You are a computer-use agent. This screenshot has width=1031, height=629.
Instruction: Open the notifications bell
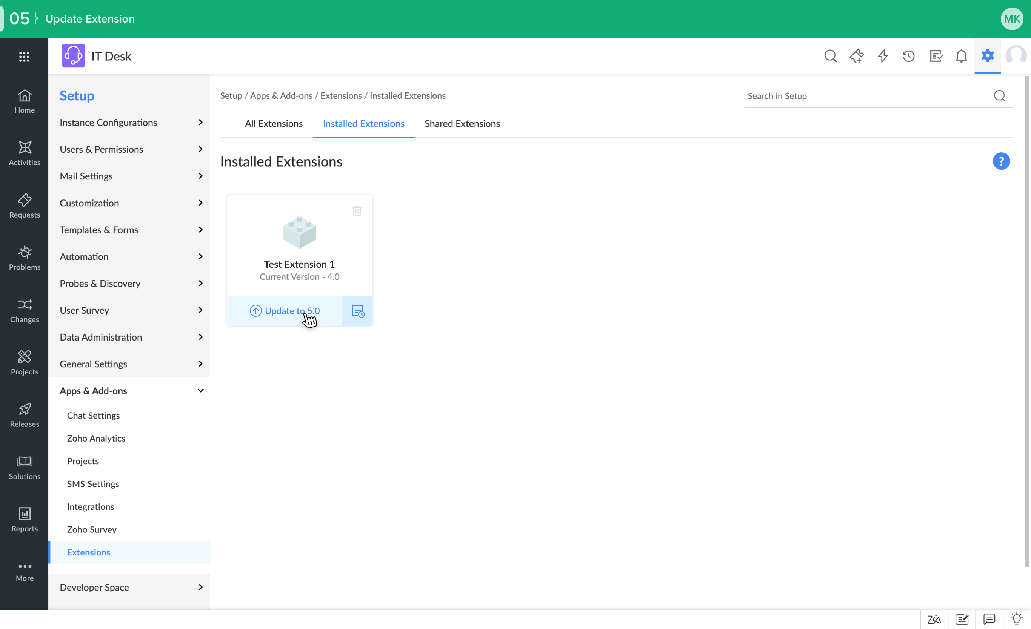pyautogui.click(x=961, y=56)
